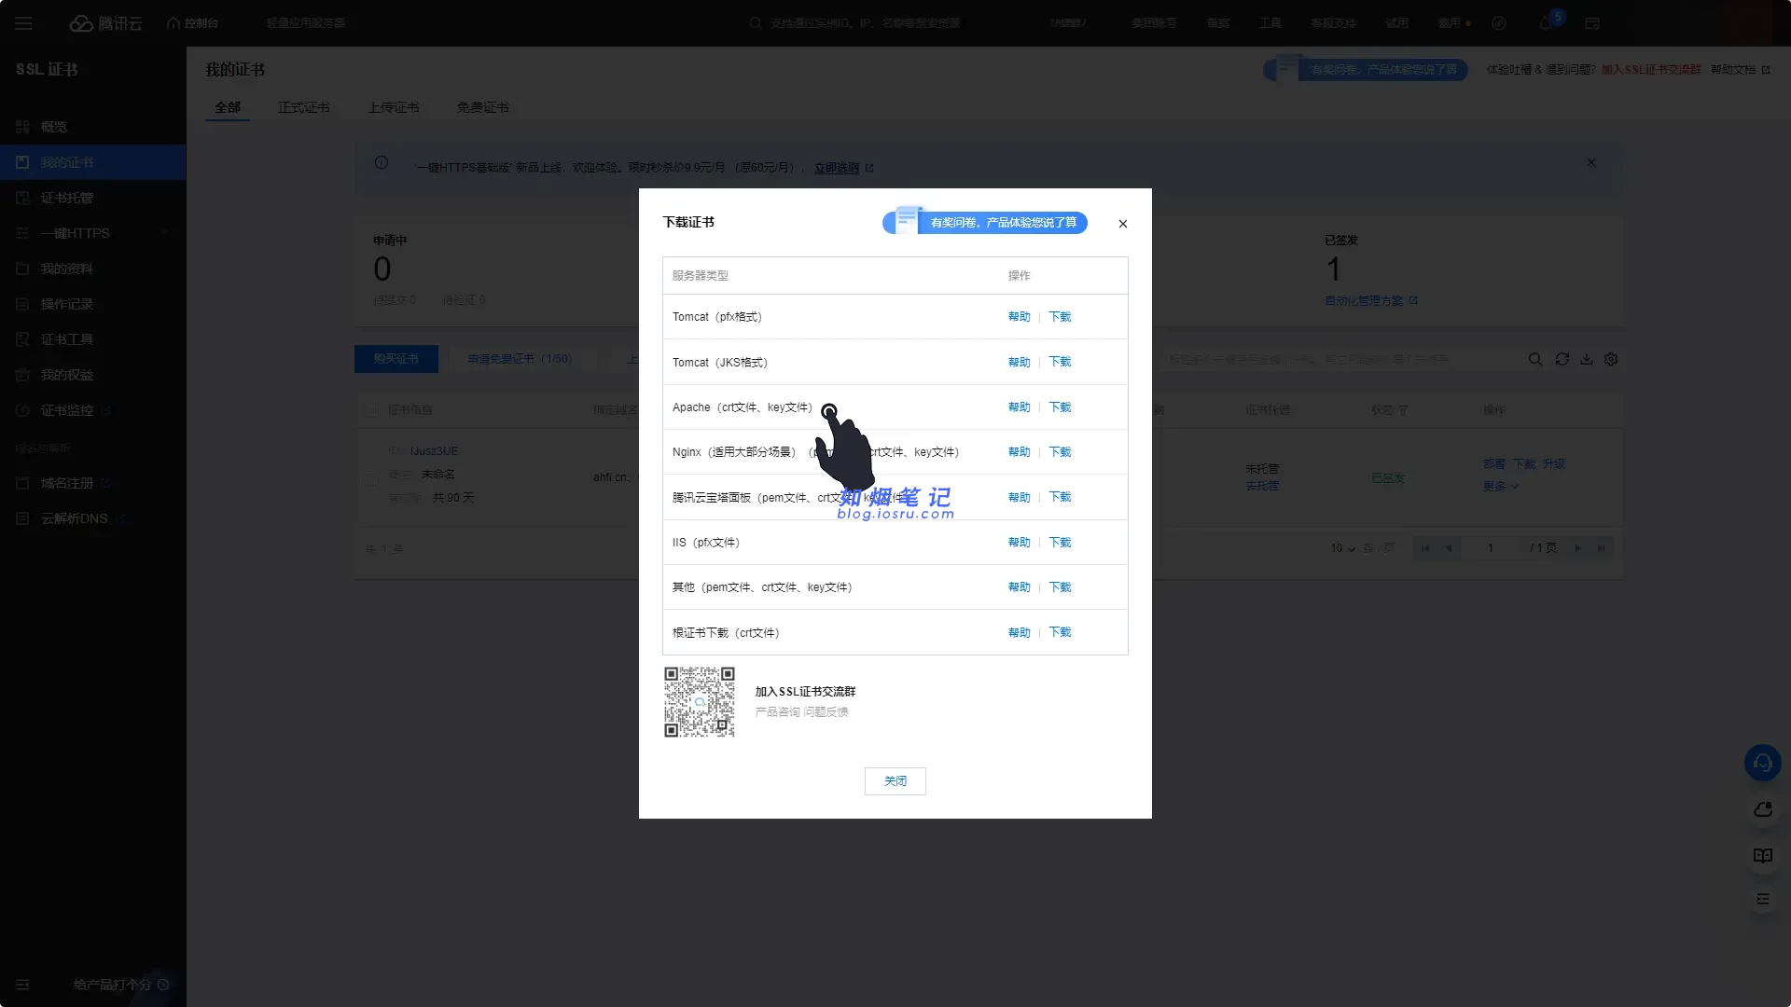
Task: Open 证书托管 in the sidebar
Action: coord(93,198)
